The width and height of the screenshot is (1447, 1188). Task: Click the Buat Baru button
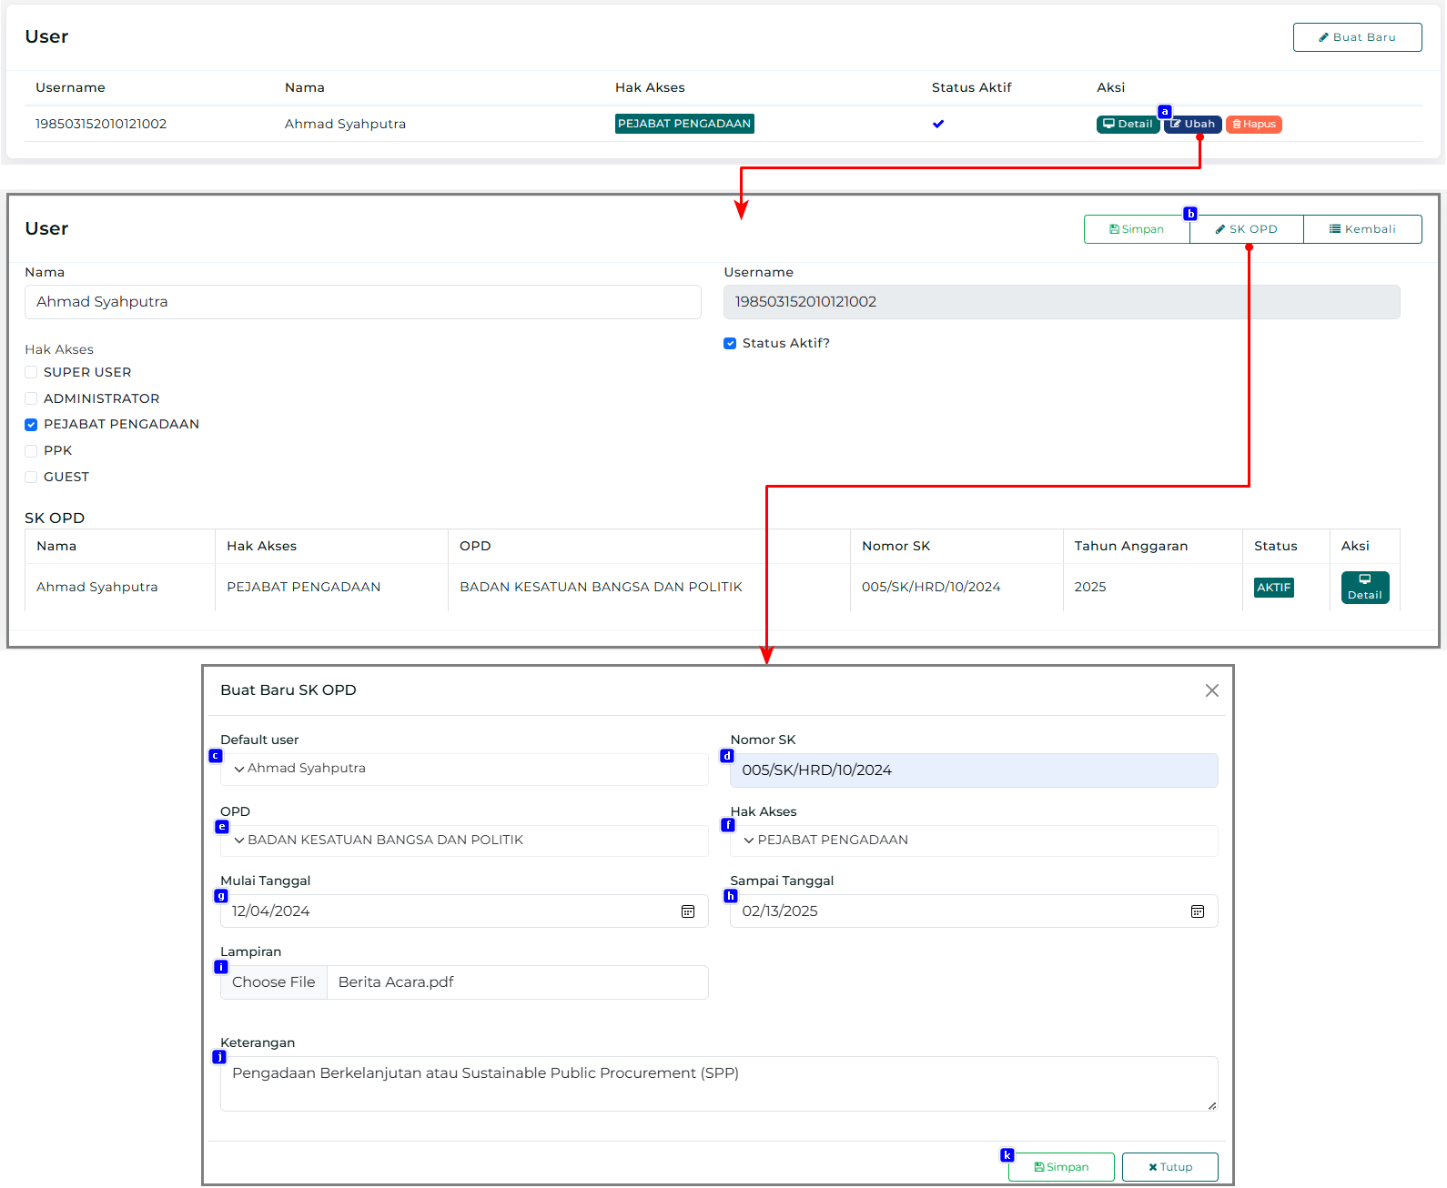1356,37
